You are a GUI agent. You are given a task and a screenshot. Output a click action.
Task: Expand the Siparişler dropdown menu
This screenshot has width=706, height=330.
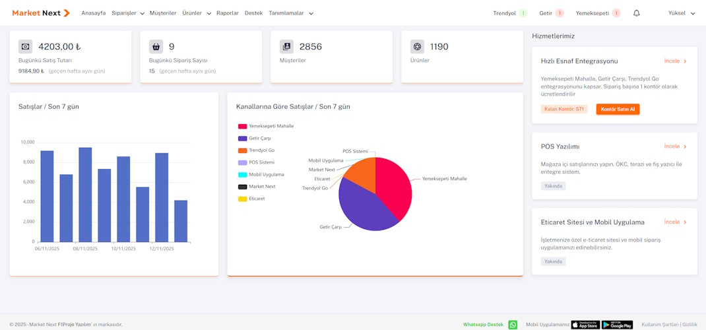click(128, 13)
